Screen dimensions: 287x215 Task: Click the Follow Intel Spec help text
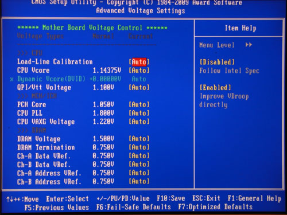coord(229,71)
